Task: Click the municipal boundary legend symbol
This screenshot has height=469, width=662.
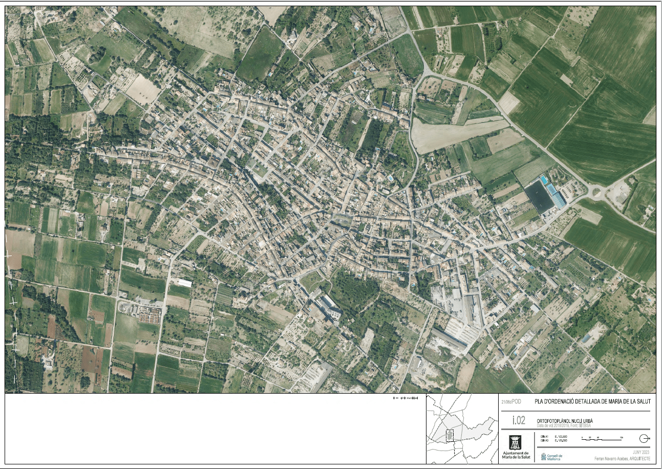Action: (395, 398)
